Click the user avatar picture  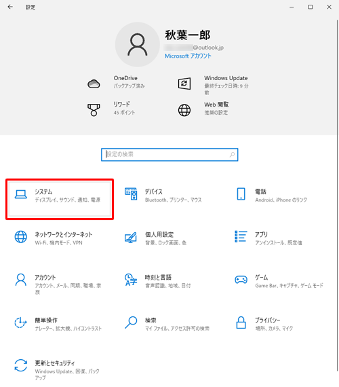[138, 44]
